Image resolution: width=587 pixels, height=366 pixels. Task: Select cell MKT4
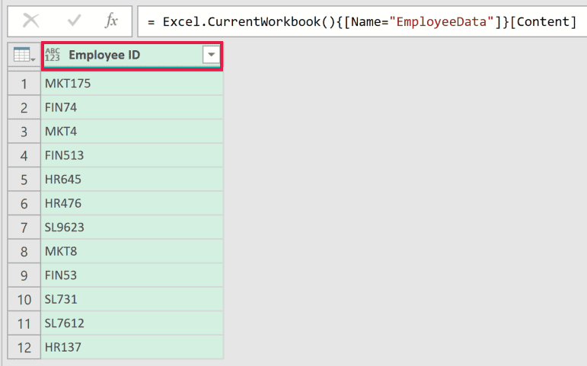point(132,132)
